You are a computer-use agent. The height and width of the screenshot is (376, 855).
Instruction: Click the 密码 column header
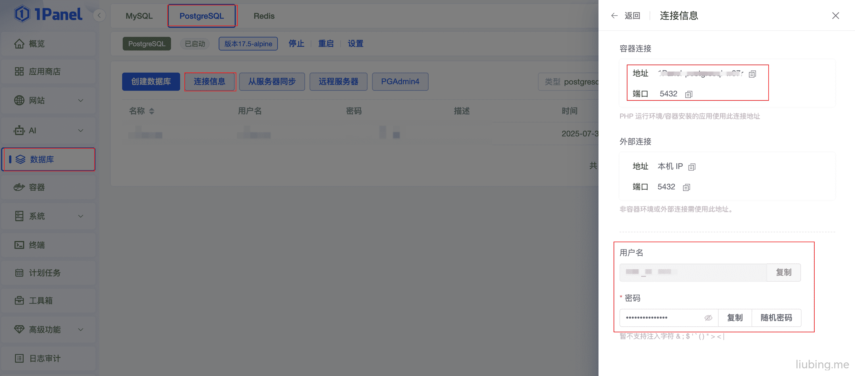[x=353, y=111]
